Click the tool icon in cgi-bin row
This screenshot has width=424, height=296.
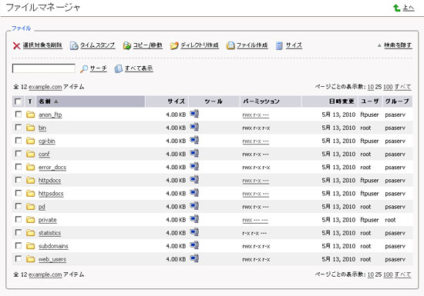[x=194, y=140]
